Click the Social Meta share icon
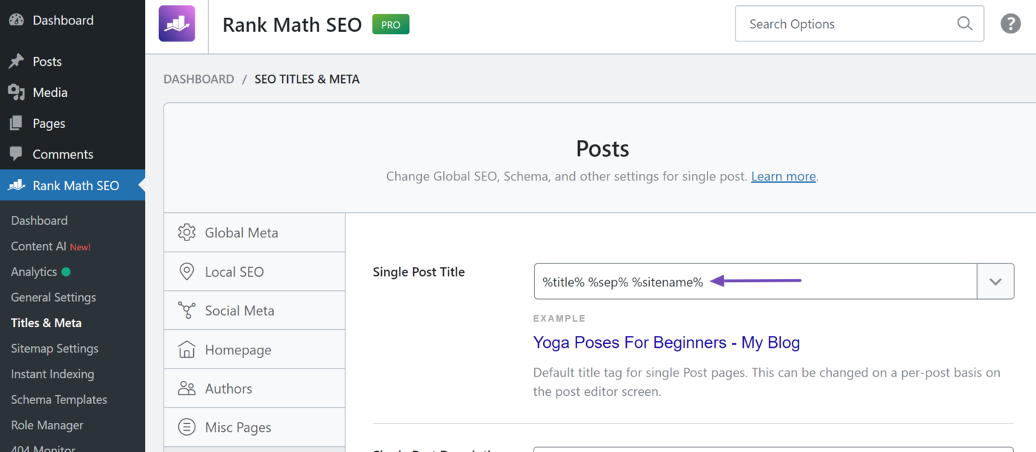 187,311
